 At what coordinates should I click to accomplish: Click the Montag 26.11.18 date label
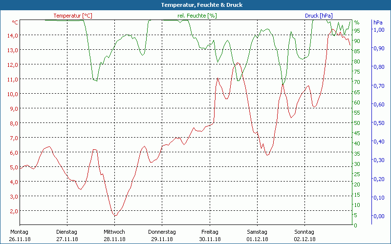point(19,235)
